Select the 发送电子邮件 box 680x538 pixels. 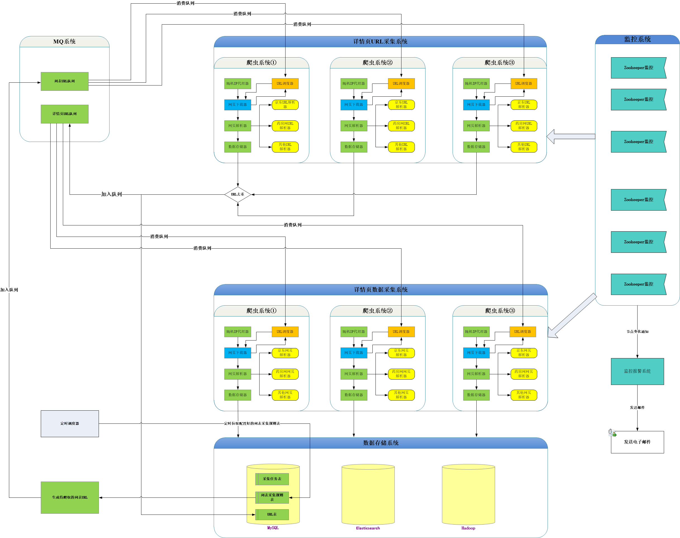pos(637,442)
